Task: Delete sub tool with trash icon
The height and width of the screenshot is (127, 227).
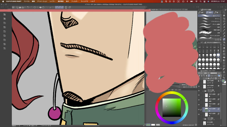Action: point(220,40)
